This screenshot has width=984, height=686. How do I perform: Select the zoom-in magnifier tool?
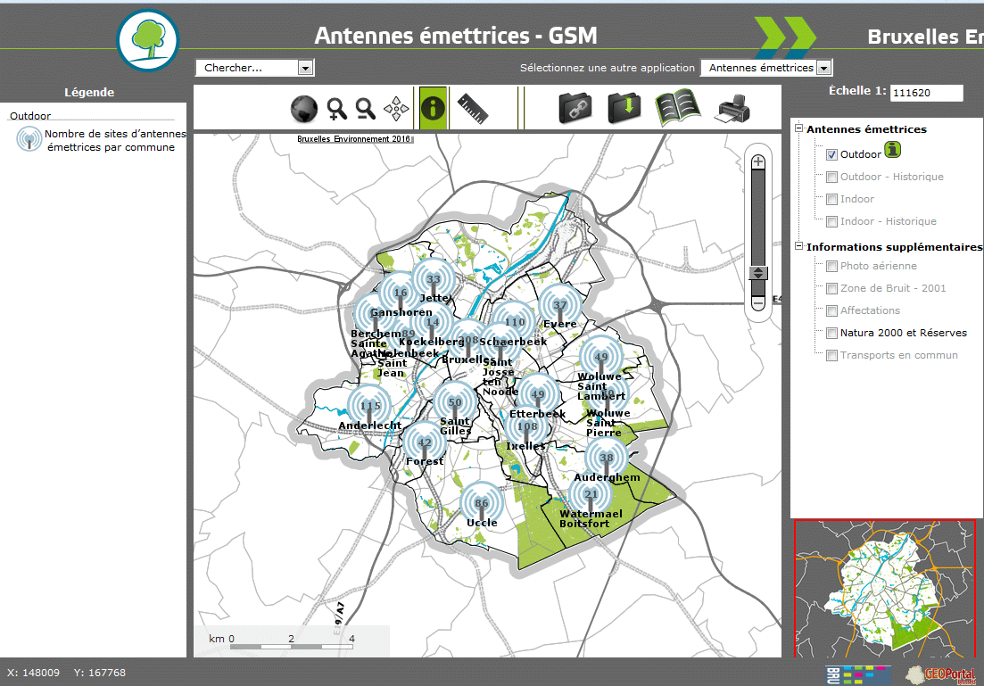336,109
